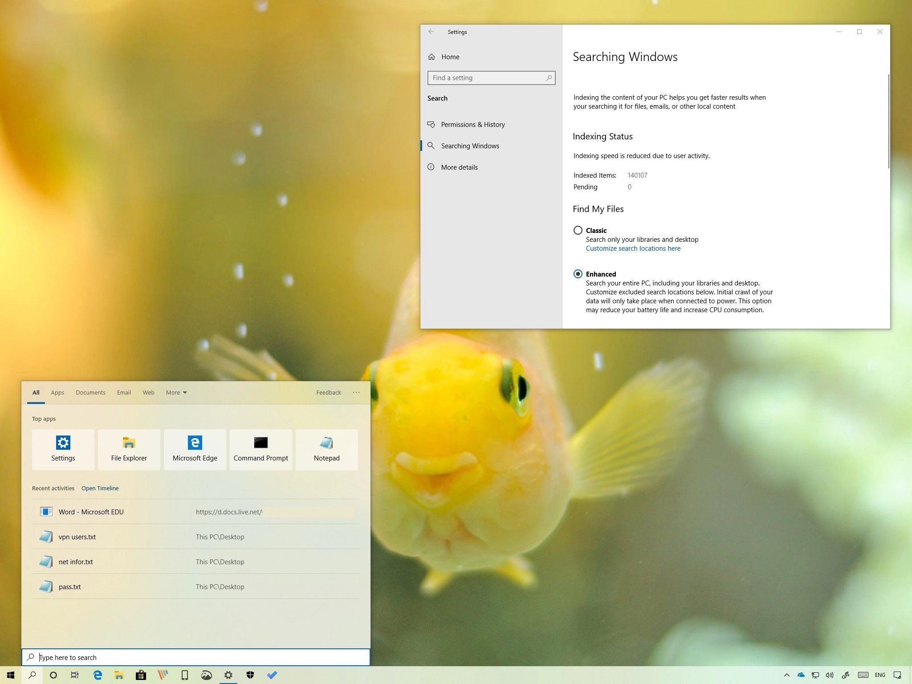The height and width of the screenshot is (684, 912).
Task: Open Settings from Top apps
Action: tap(63, 449)
